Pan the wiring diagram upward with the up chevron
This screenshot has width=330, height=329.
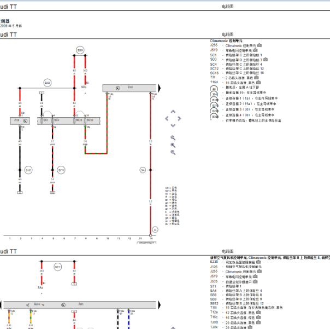click(173, 111)
